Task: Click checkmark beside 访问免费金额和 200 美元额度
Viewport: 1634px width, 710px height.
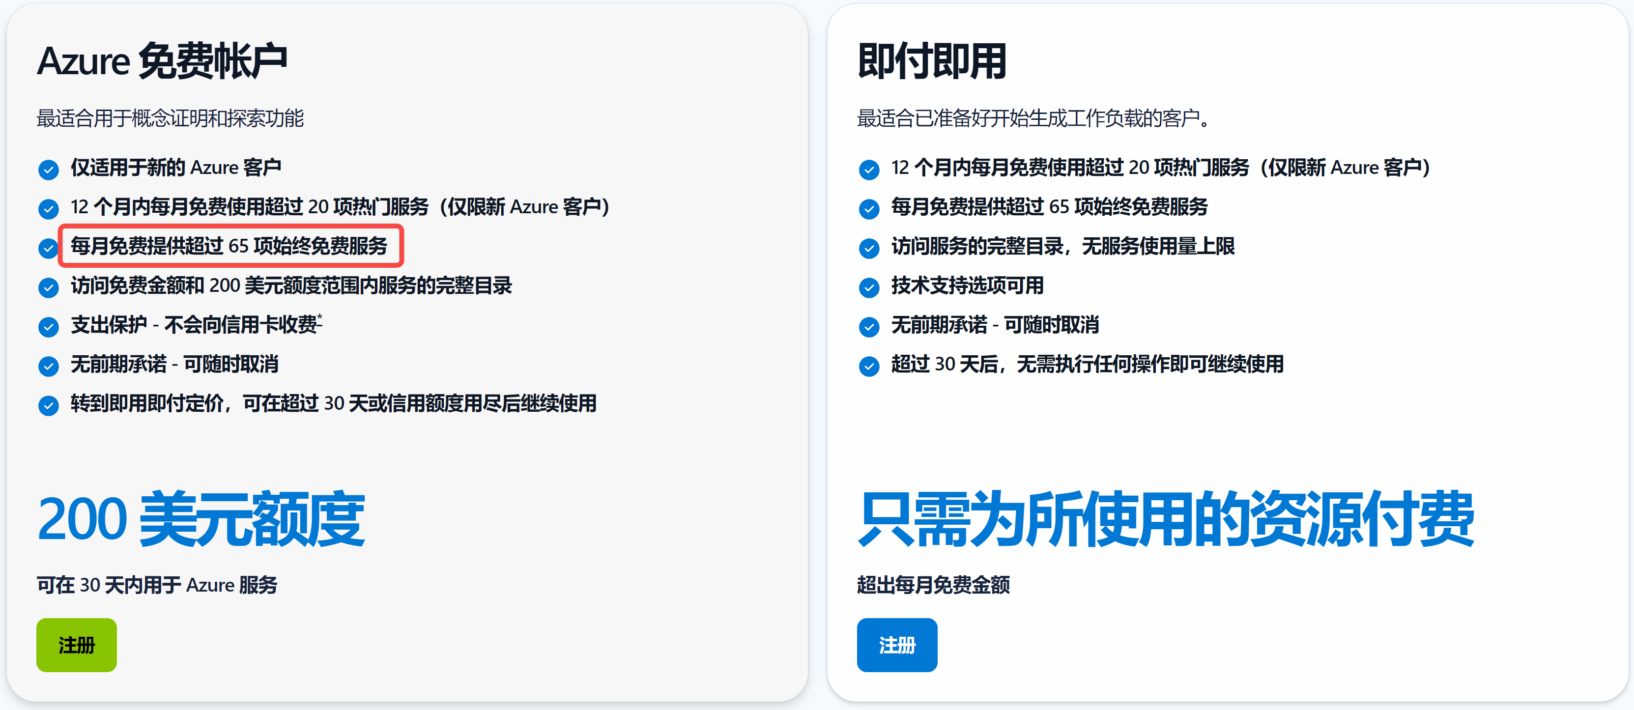Action: (x=48, y=287)
